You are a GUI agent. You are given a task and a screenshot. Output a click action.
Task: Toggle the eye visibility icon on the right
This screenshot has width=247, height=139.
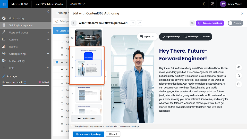[239, 67]
